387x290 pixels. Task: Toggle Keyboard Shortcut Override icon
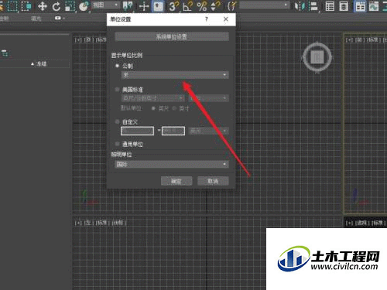pos(158,6)
